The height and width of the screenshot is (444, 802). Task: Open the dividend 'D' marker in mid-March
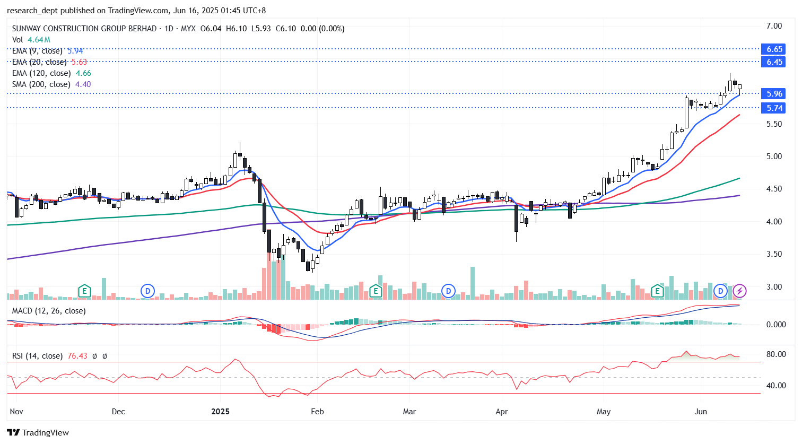click(449, 291)
